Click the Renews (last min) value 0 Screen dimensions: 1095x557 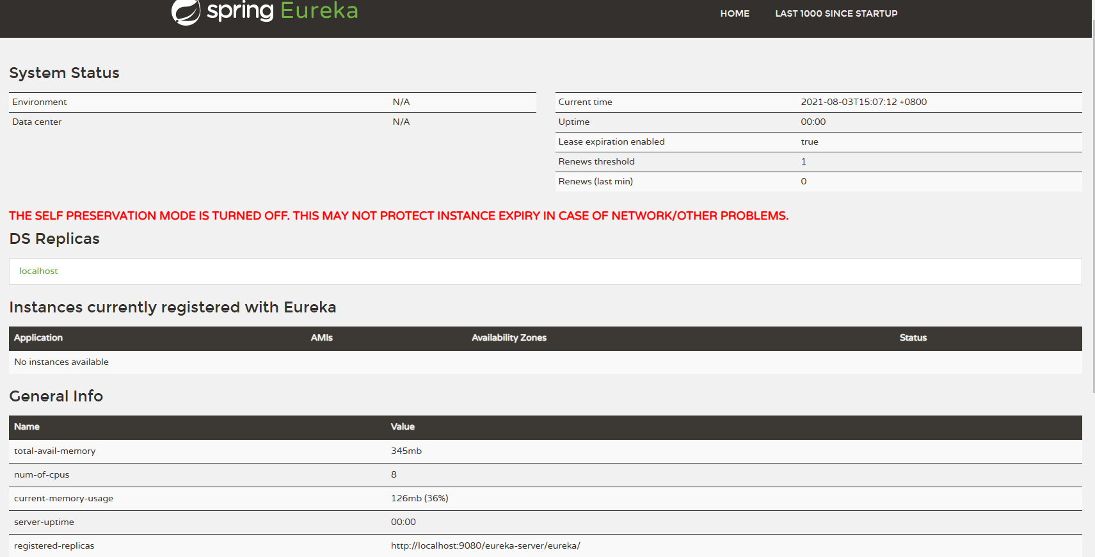click(804, 181)
